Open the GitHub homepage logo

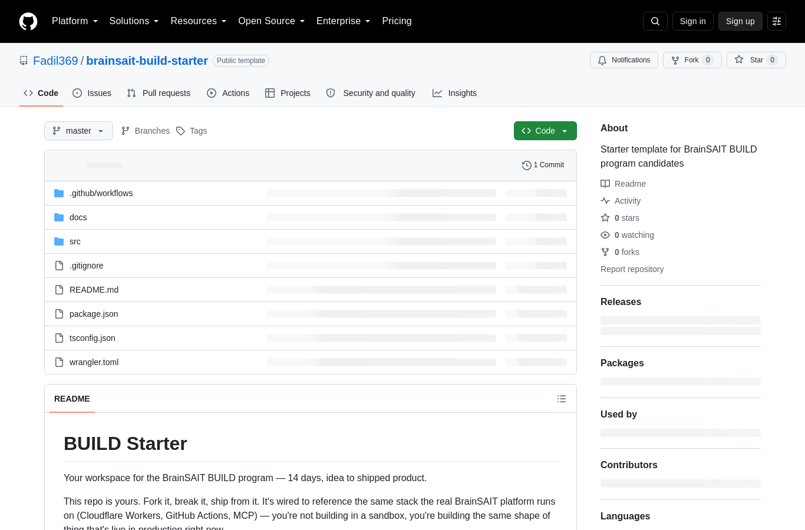[x=28, y=21]
